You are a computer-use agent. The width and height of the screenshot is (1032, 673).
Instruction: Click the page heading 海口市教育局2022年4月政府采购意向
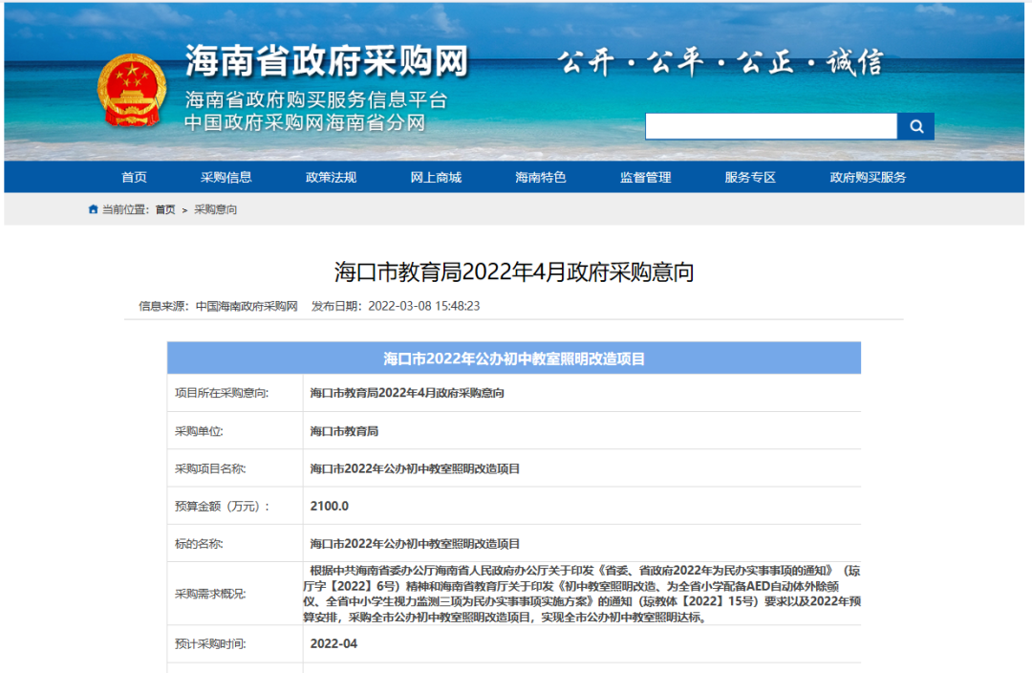coord(514,271)
